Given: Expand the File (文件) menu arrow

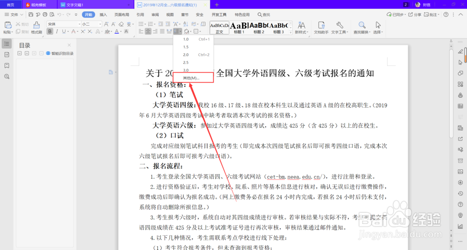Looking at the screenshot, I should [x=21, y=14].
